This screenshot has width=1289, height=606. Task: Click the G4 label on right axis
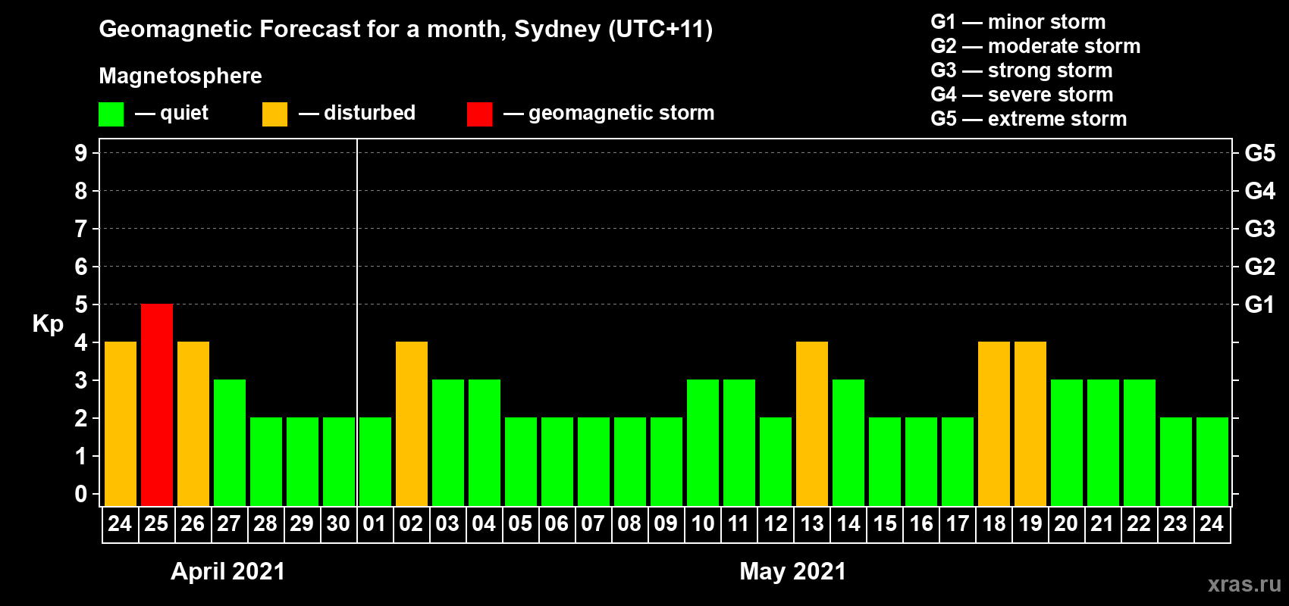click(x=1260, y=191)
